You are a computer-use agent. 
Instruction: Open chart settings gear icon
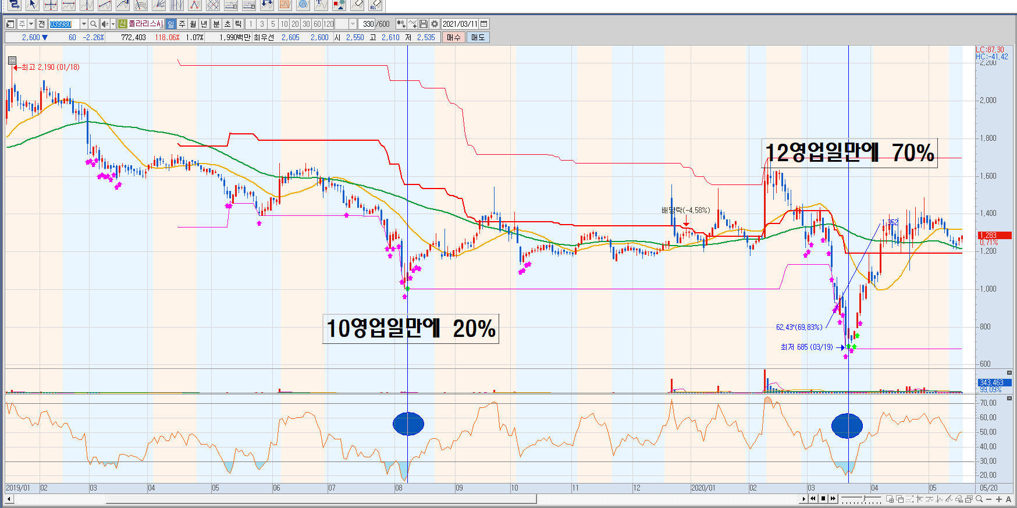435,24
